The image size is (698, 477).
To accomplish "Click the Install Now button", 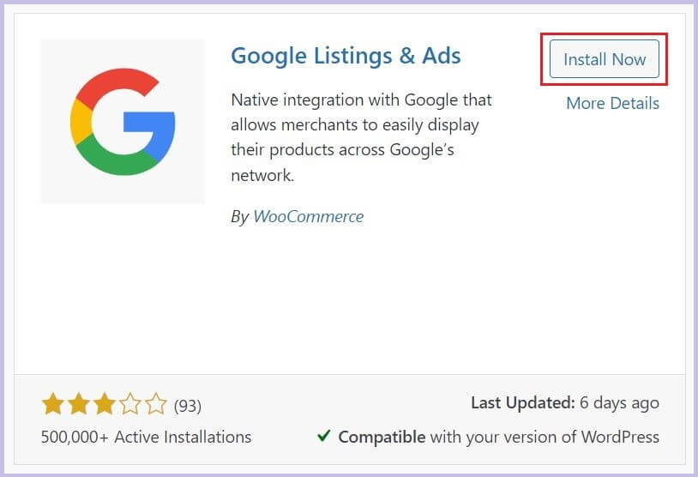I will [x=604, y=59].
